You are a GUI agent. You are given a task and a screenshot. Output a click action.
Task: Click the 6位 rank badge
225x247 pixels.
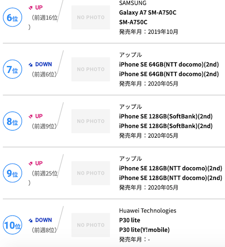13,17
